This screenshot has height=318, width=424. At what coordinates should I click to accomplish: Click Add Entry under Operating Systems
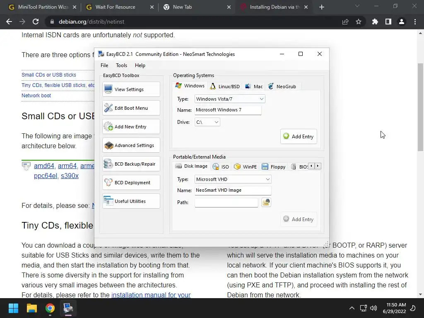pos(299,137)
